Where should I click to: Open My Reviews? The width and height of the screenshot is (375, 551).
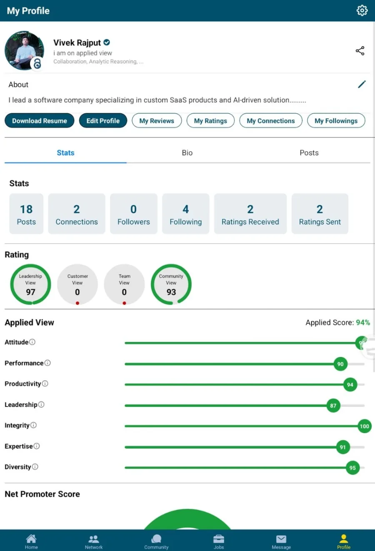(157, 121)
